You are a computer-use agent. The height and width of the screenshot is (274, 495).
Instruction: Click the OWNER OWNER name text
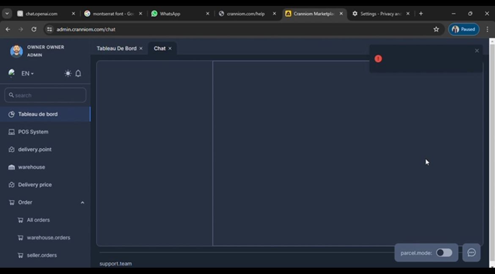pos(45,47)
